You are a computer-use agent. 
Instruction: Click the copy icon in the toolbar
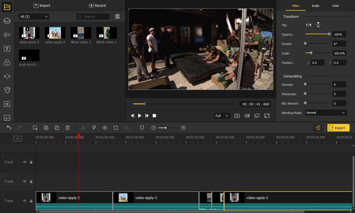[46, 128]
